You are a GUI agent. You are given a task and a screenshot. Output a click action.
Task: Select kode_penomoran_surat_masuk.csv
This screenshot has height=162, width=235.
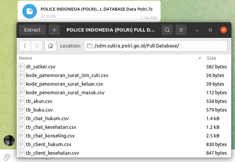coord(124,93)
